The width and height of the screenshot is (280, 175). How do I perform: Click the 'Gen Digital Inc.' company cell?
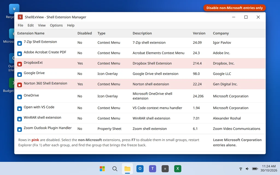click(225, 84)
